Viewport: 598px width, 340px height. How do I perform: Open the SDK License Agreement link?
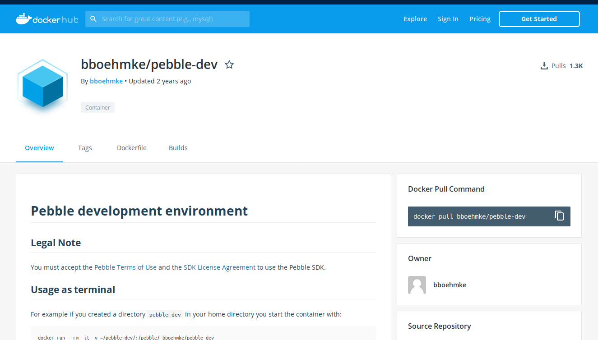coord(219,267)
